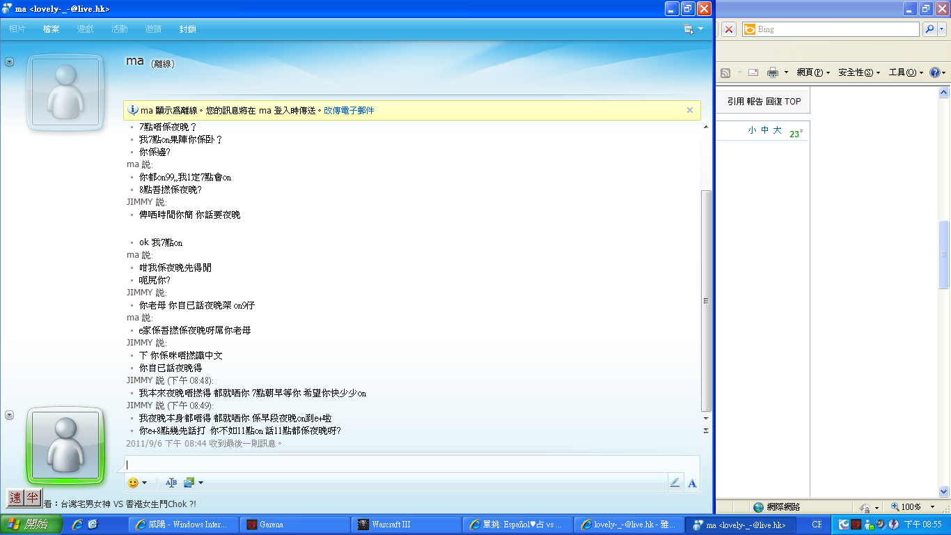Viewport: 951px width, 535px height.
Task: Click the conversation scrollbar down arrow
Action: 706,419
